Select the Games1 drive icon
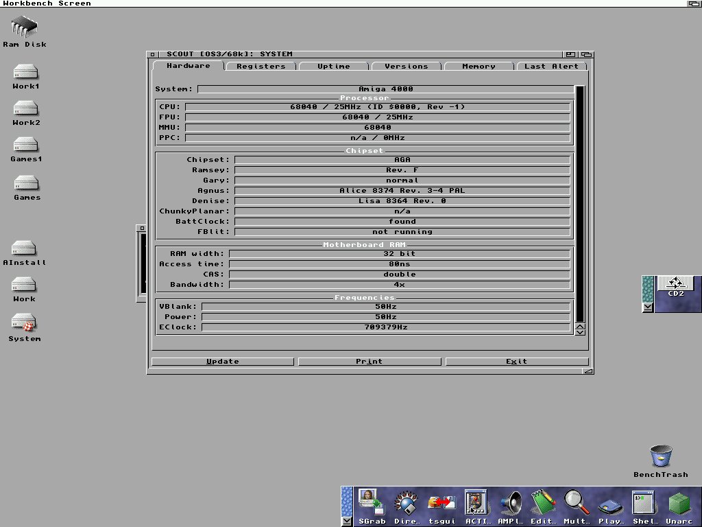This screenshot has width=702, height=527. coord(26,150)
